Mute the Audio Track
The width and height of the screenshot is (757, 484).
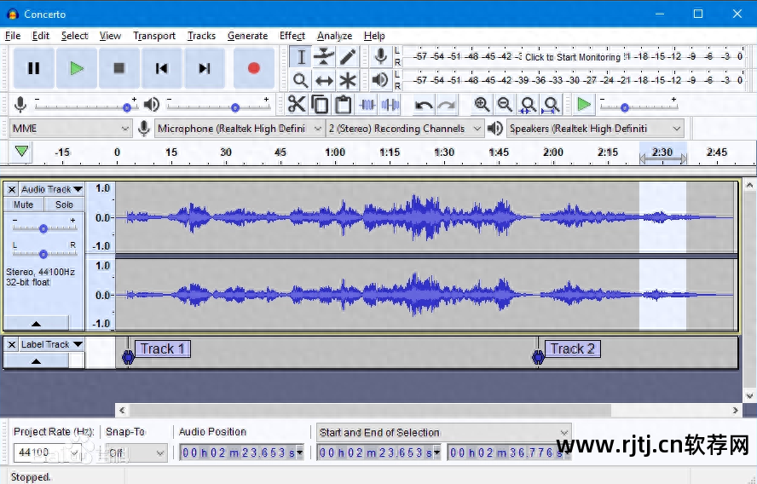click(x=24, y=205)
